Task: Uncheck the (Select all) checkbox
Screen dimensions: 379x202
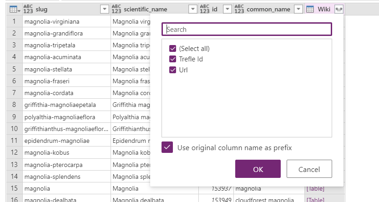Action: [172, 49]
